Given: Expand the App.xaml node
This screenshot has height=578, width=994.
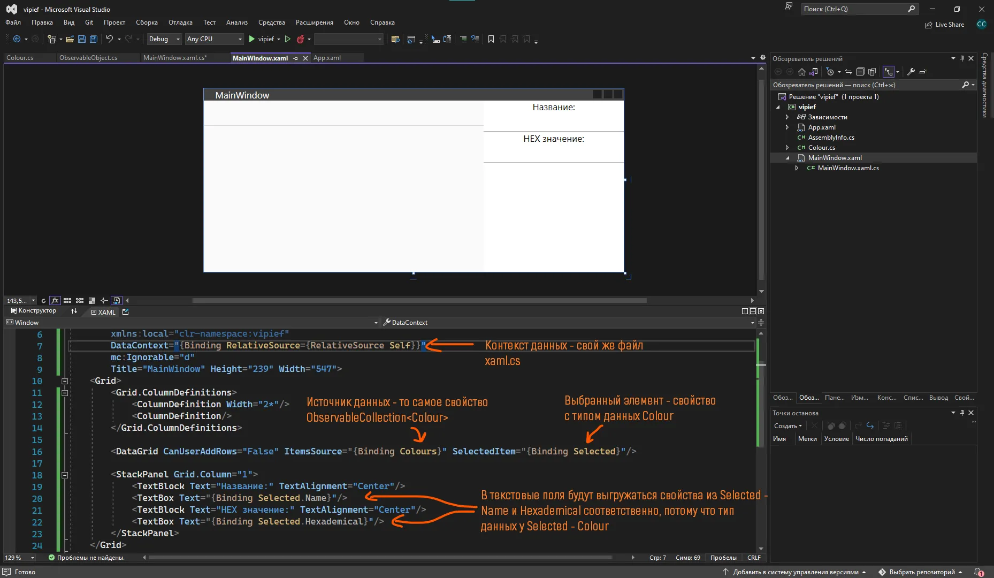Looking at the screenshot, I should click(x=787, y=127).
